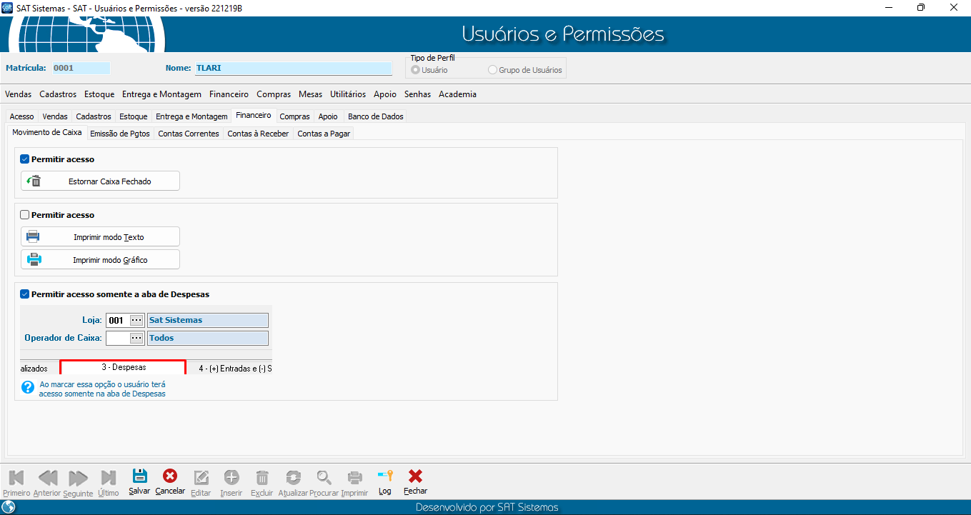
Task: Click the Procurar magnifier icon
Action: point(324,478)
